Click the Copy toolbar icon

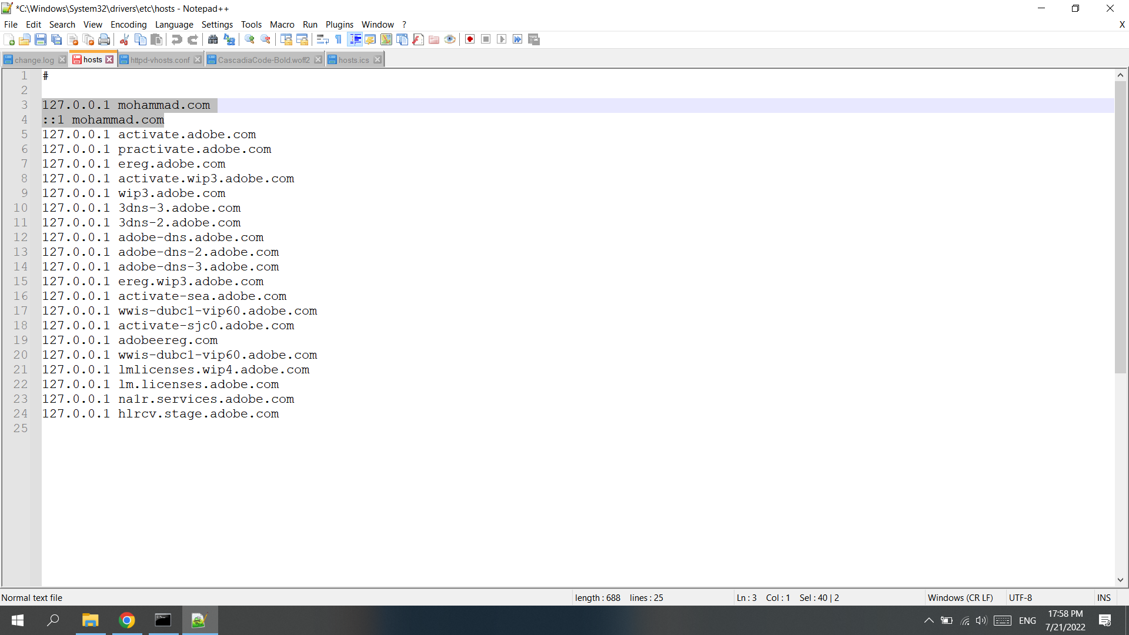point(141,39)
